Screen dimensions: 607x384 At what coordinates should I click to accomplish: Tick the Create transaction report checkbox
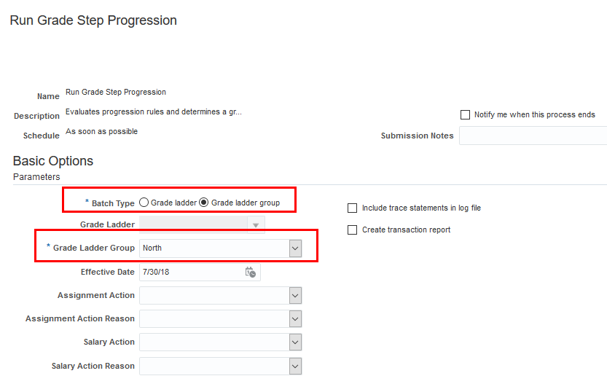(353, 230)
